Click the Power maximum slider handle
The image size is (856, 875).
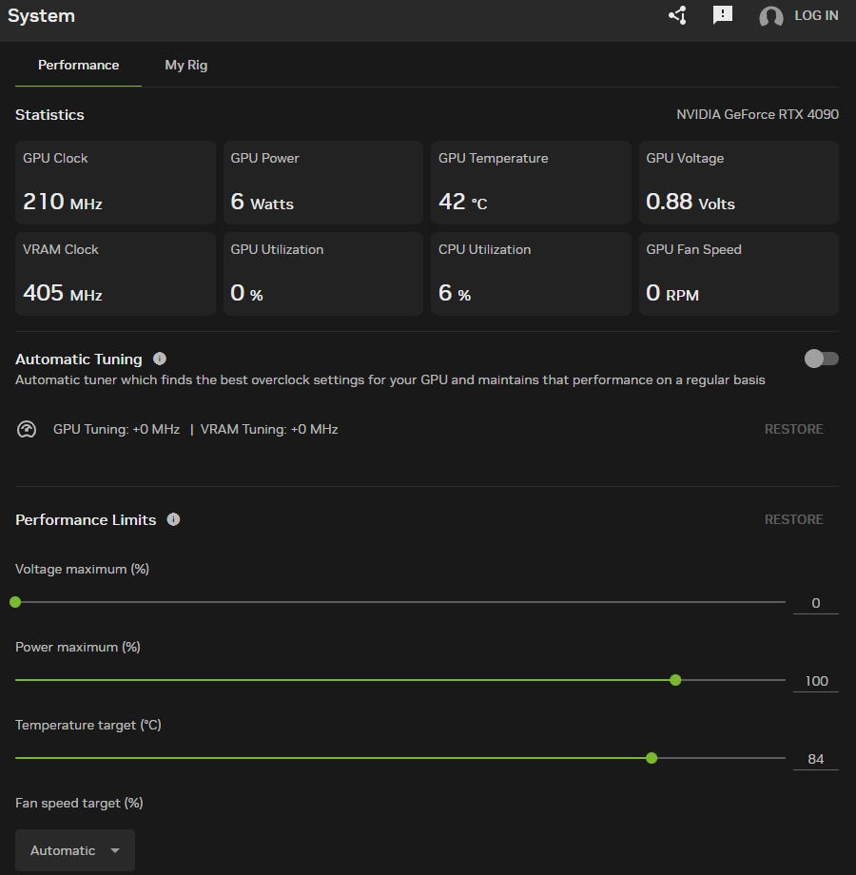pos(675,680)
